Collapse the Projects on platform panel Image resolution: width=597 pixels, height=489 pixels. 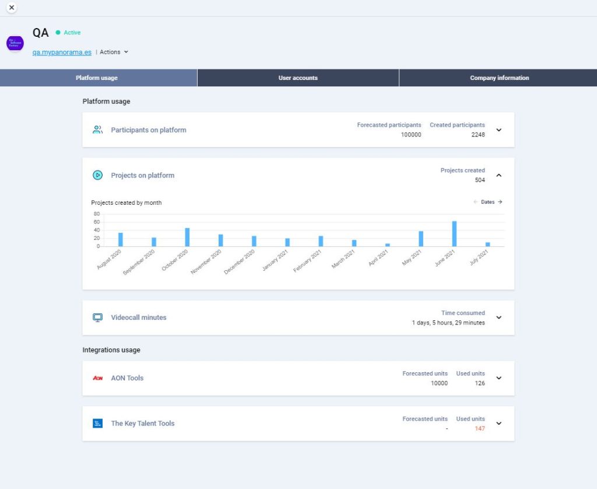coord(498,175)
